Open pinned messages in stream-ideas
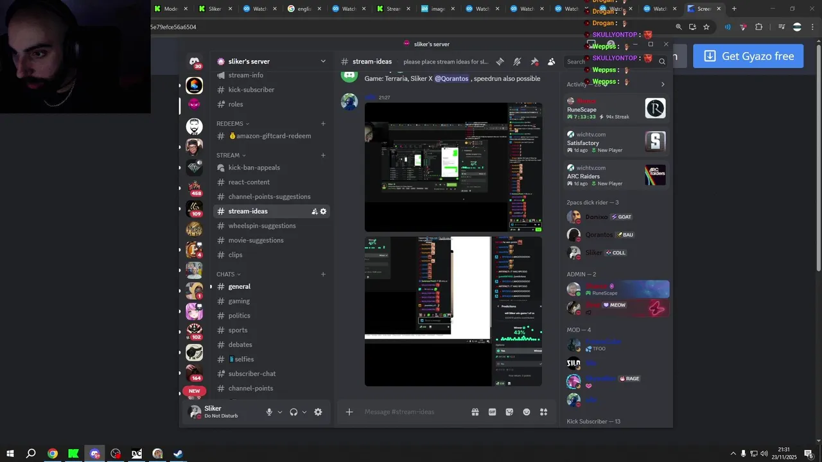Image resolution: width=822 pixels, height=462 pixels. coord(534,62)
